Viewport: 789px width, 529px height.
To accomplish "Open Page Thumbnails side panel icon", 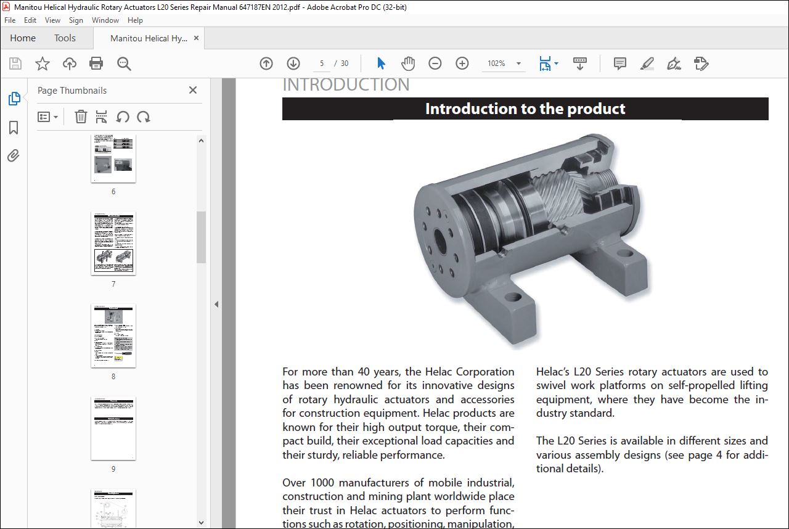I will (x=14, y=98).
